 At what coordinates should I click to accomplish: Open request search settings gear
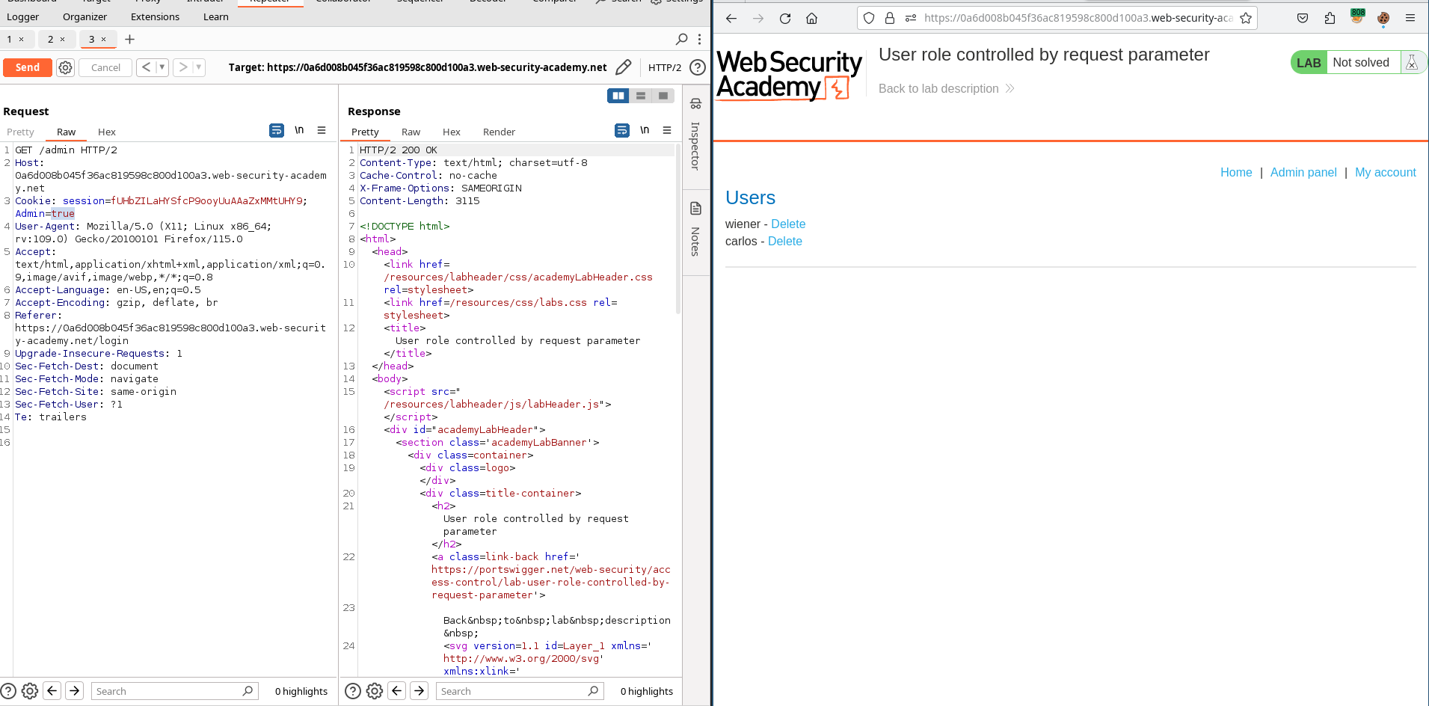30,691
